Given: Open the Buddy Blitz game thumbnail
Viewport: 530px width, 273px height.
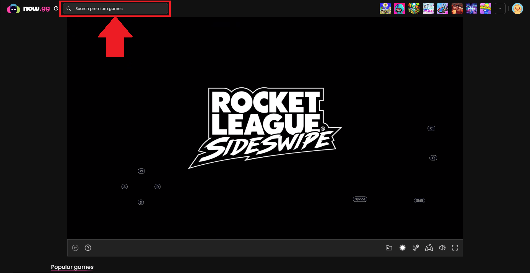Looking at the screenshot, I should pos(428,9).
